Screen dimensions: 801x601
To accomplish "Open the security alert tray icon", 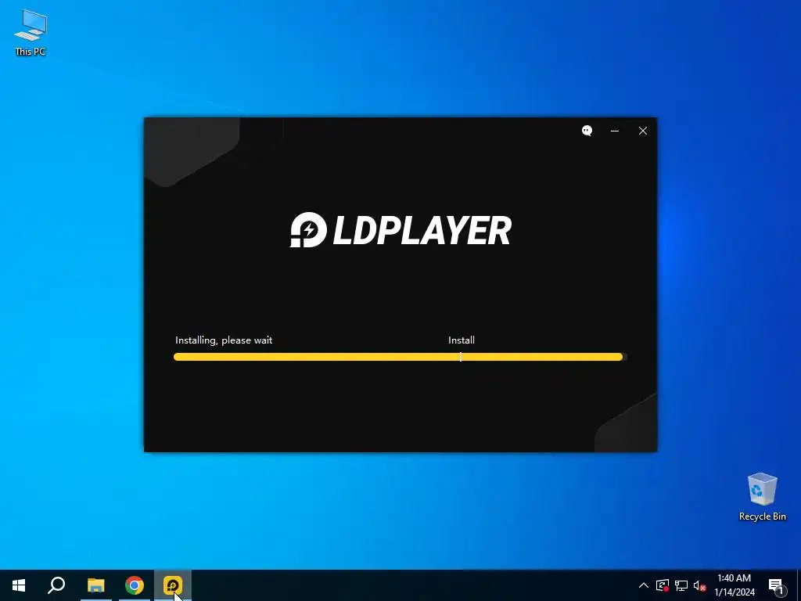I will [663, 585].
